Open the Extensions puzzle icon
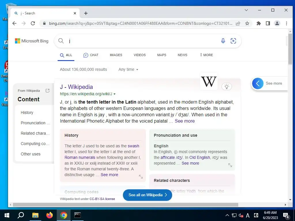Image resolution: width=295 pixels, height=221 pixels. click(259, 23)
